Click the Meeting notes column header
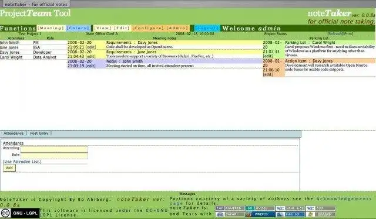The image size is (376, 219). (x=164, y=38)
